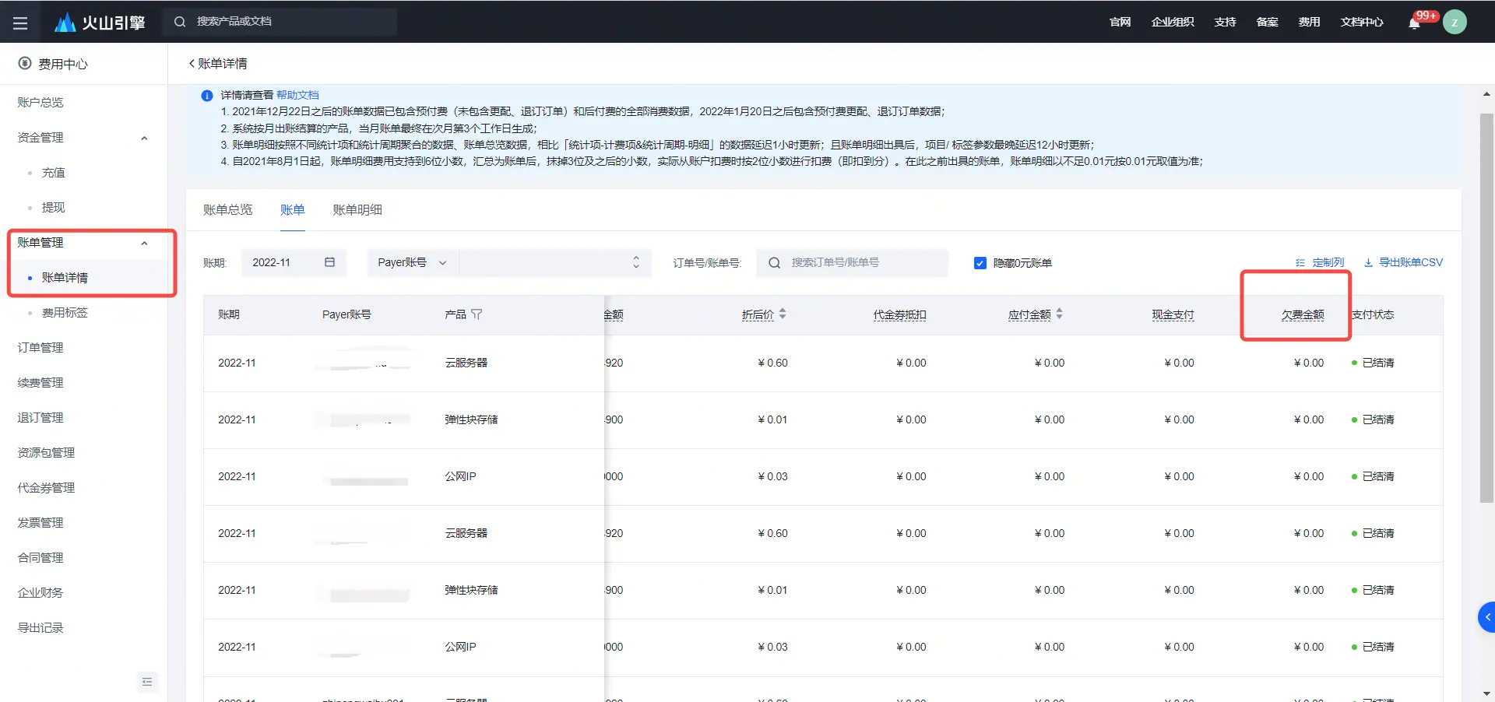
Task: Click the 费用中心 sidebar header icon
Action: 25,64
